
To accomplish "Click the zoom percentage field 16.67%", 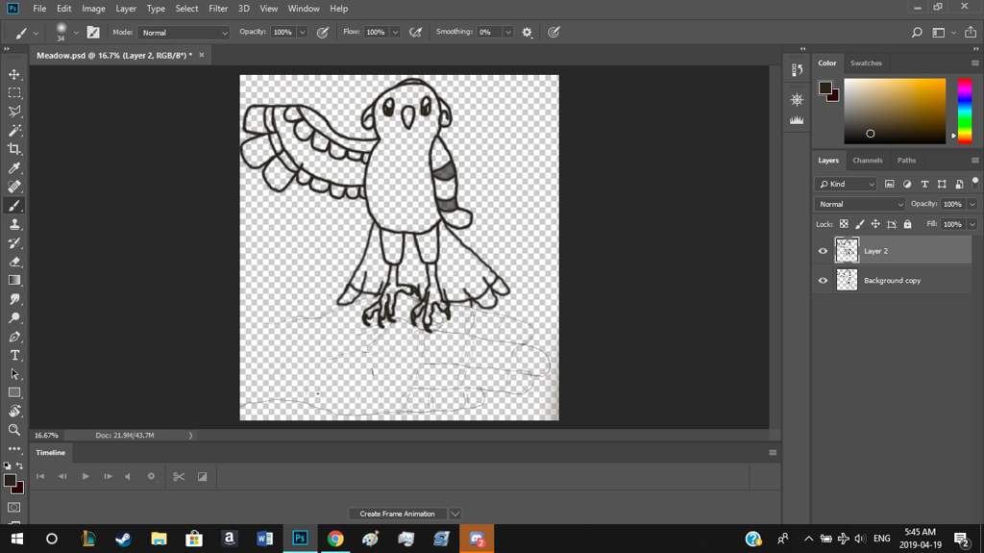I will [46, 435].
